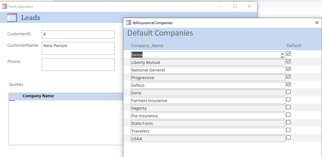Select the Progressive company field
Viewport: 322px width, 157px height.
pyautogui.click(x=208, y=78)
